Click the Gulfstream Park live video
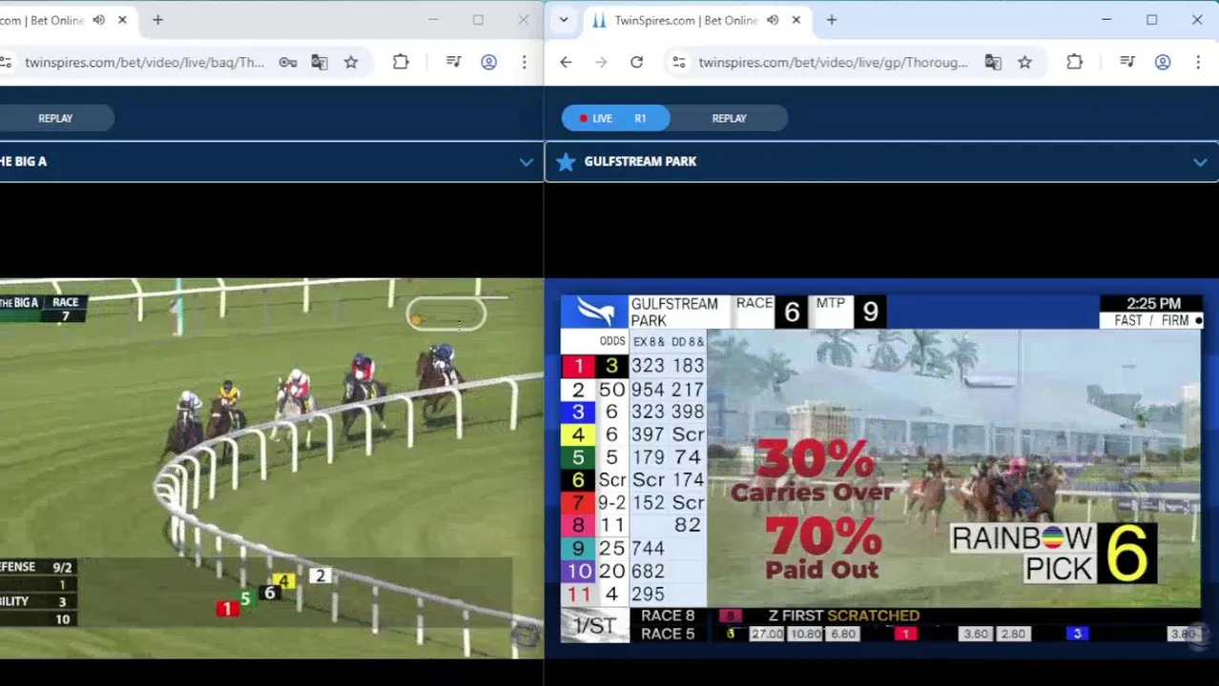 coord(880,468)
